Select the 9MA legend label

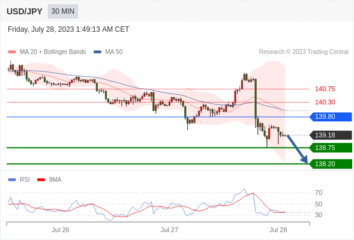[x=55, y=180]
